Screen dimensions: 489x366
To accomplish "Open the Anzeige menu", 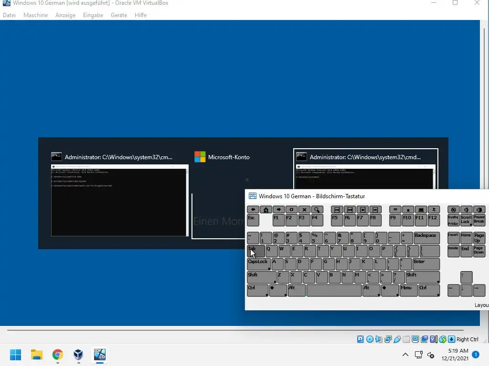I will click(x=65, y=15).
